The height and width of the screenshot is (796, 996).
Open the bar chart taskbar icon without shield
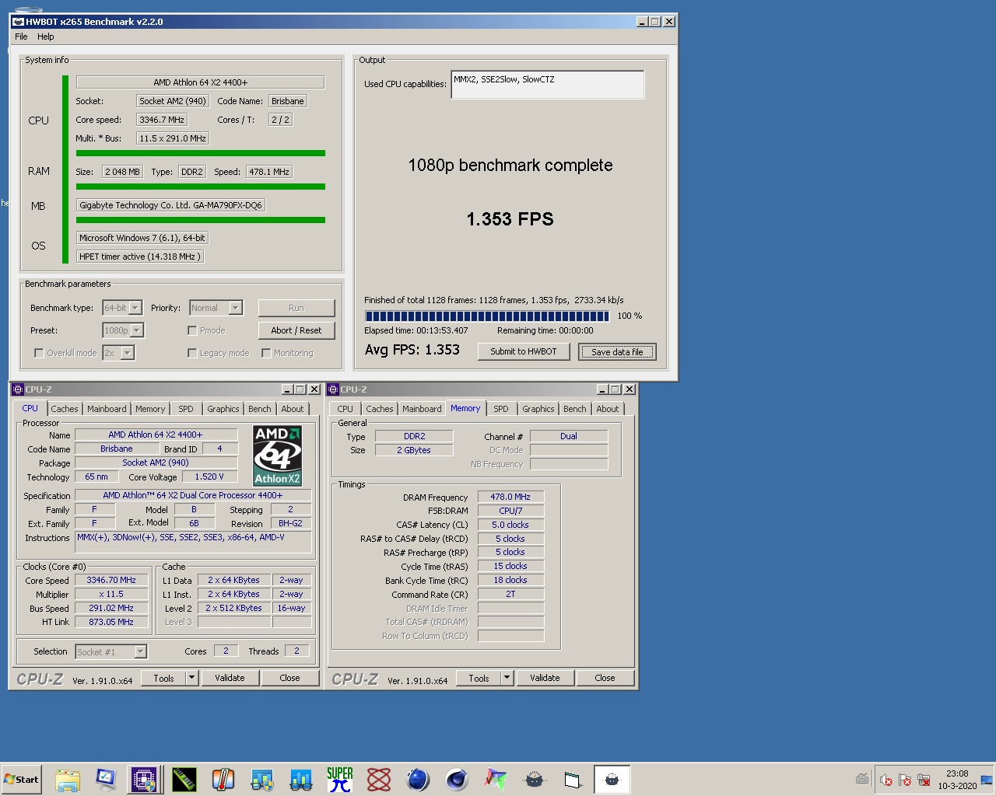(301, 780)
